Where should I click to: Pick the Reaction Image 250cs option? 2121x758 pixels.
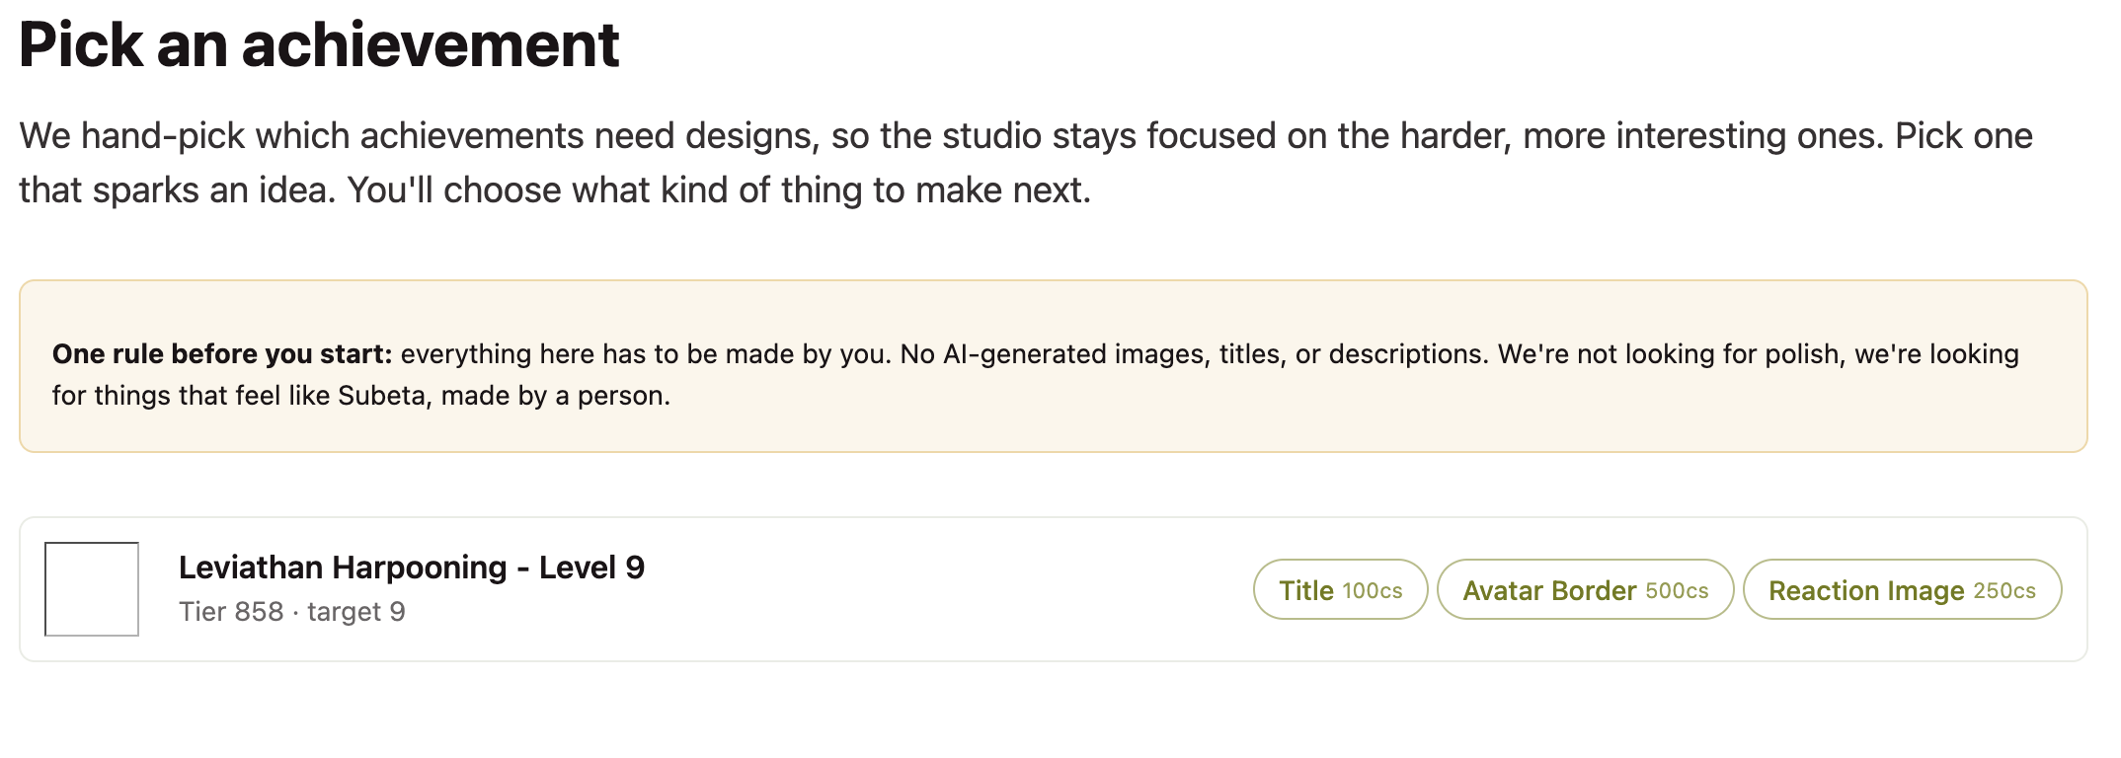(1902, 589)
